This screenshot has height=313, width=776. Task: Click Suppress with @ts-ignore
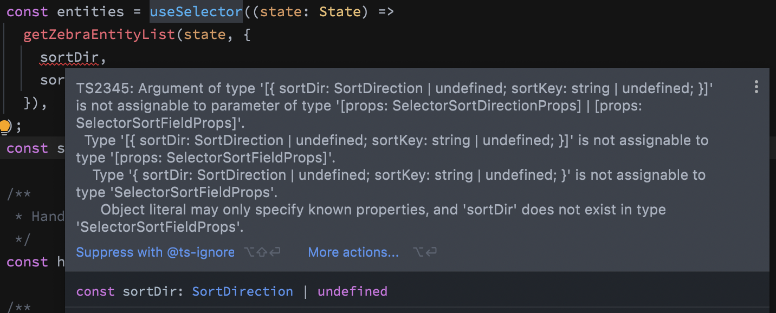click(155, 252)
